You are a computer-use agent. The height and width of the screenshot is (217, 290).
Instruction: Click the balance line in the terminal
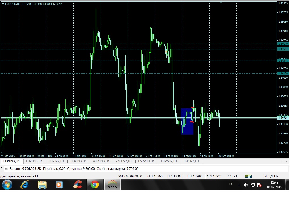coord(74,169)
